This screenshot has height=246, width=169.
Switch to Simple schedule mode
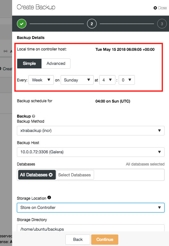[x=29, y=64]
